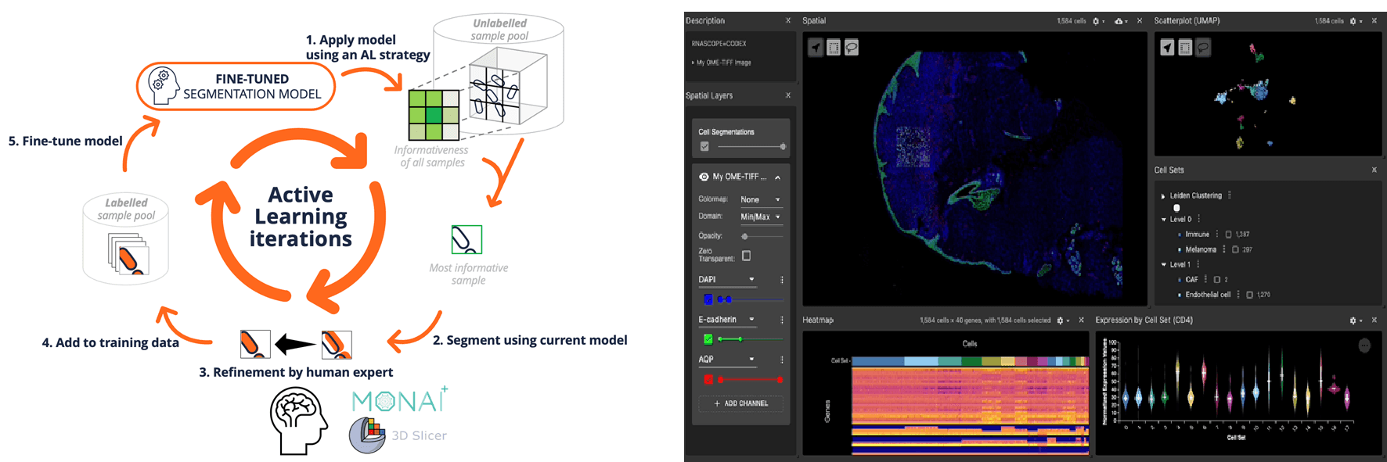Screen dimensions: 1387x462
Task: Select the rectangle selection tool in Scatterplot view
Action: point(1185,48)
